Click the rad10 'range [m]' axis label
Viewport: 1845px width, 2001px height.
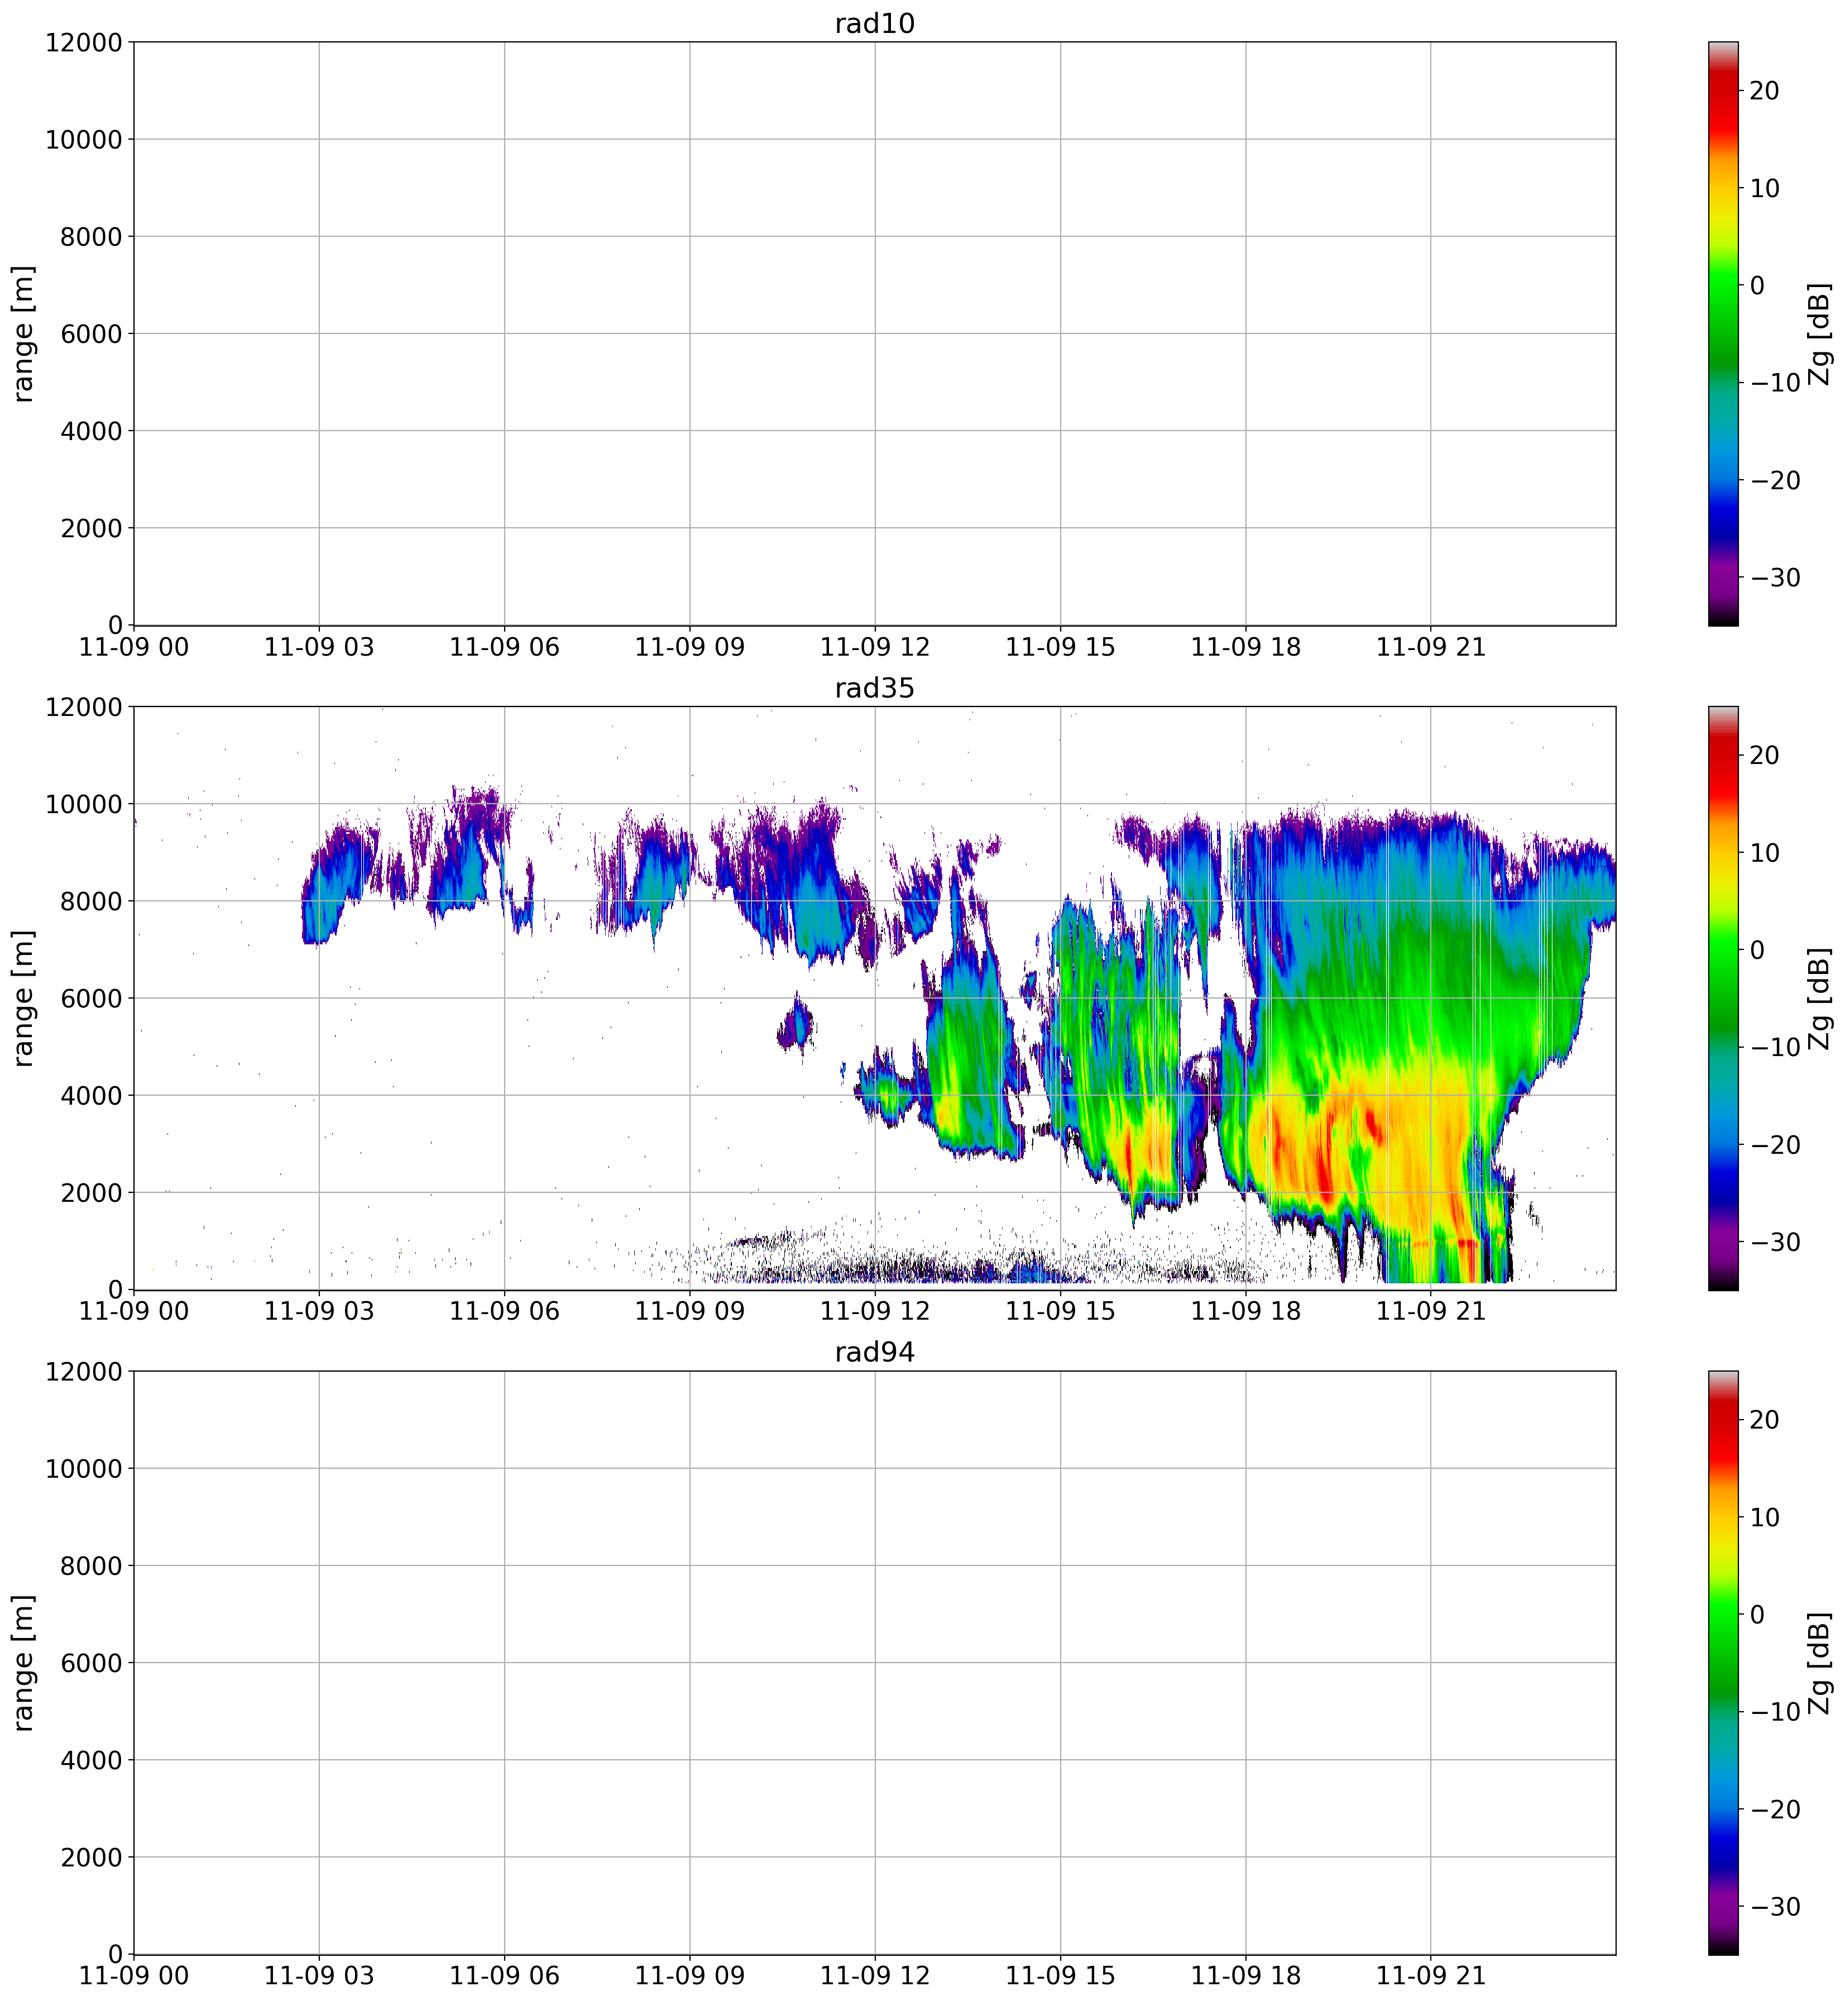[24, 333]
